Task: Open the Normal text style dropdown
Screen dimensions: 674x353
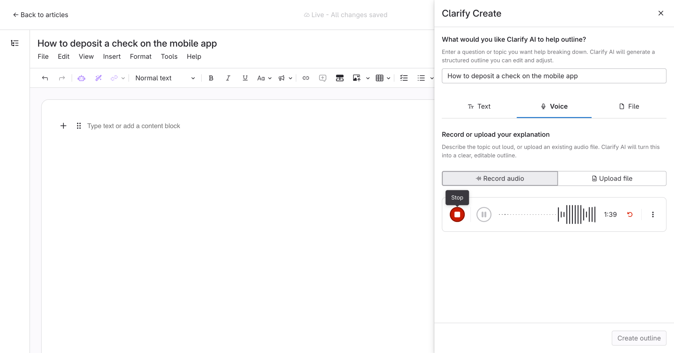Action: pyautogui.click(x=165, y=78)
